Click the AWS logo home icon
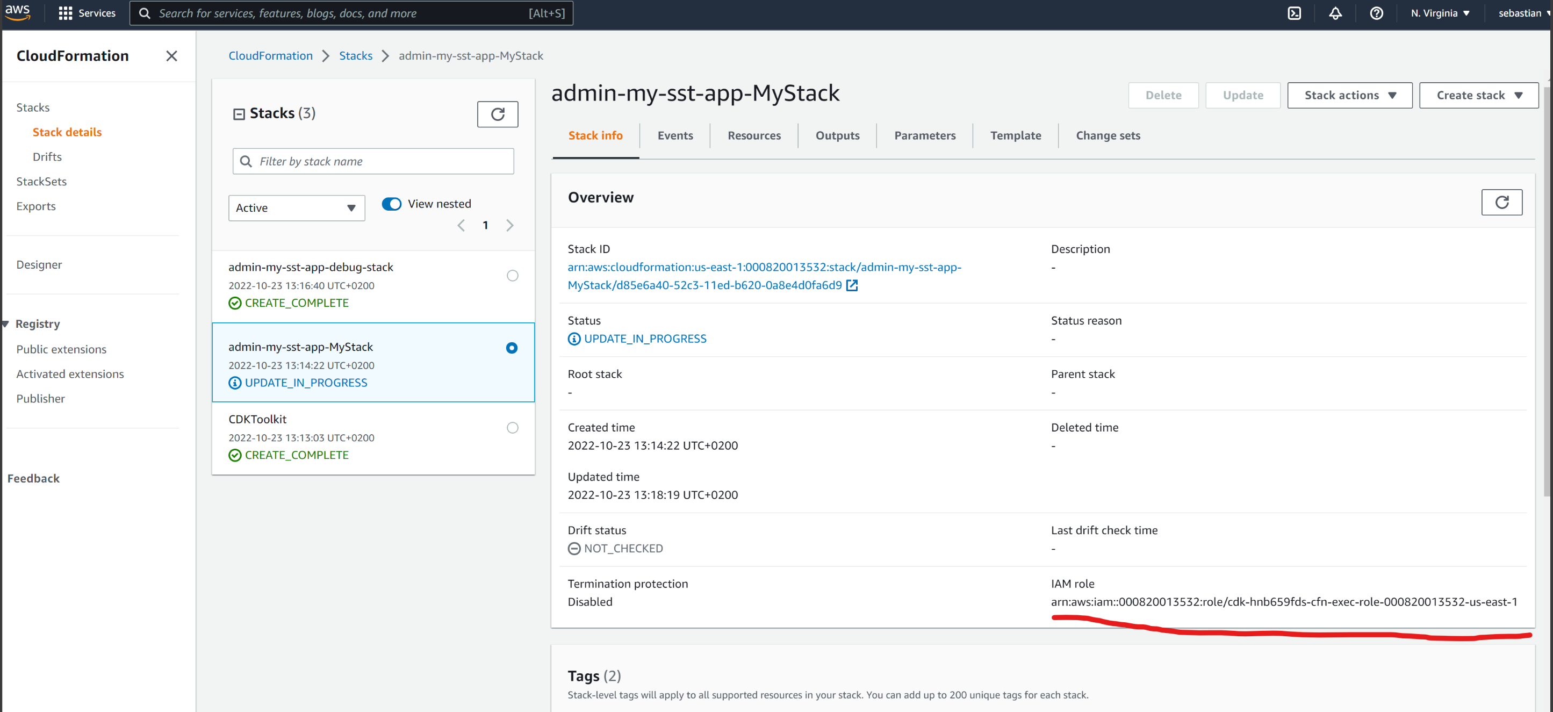This screenshot has height=712, width=1553. coord(18,12)
